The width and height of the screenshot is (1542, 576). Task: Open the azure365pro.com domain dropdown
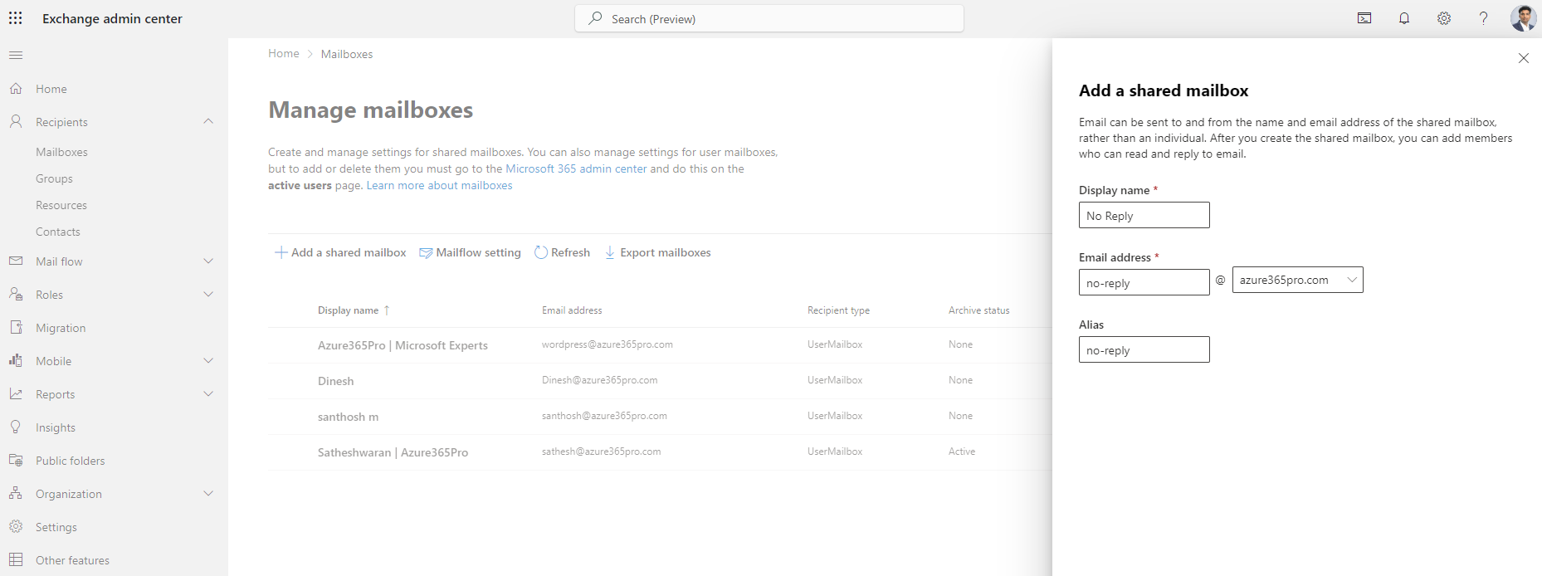pos(1297,280)
